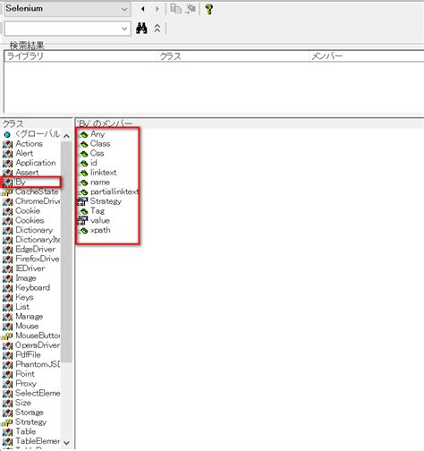Start search with the binoculars icon
Screen dimensions: 424x451
pyautogui.click(x=141, y=29)
